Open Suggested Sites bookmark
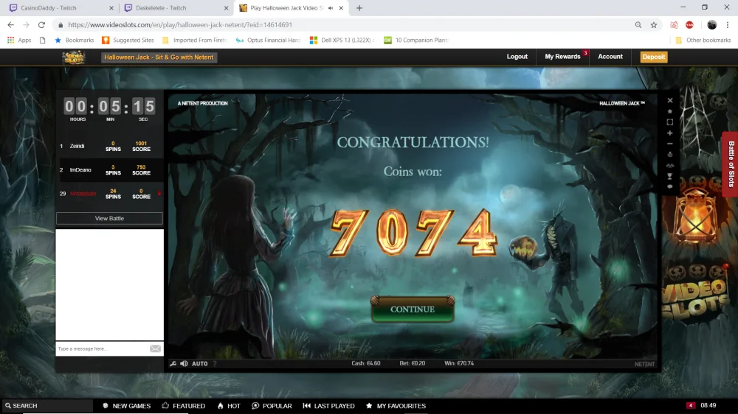The image size is (738, 414). coord(128,40)
